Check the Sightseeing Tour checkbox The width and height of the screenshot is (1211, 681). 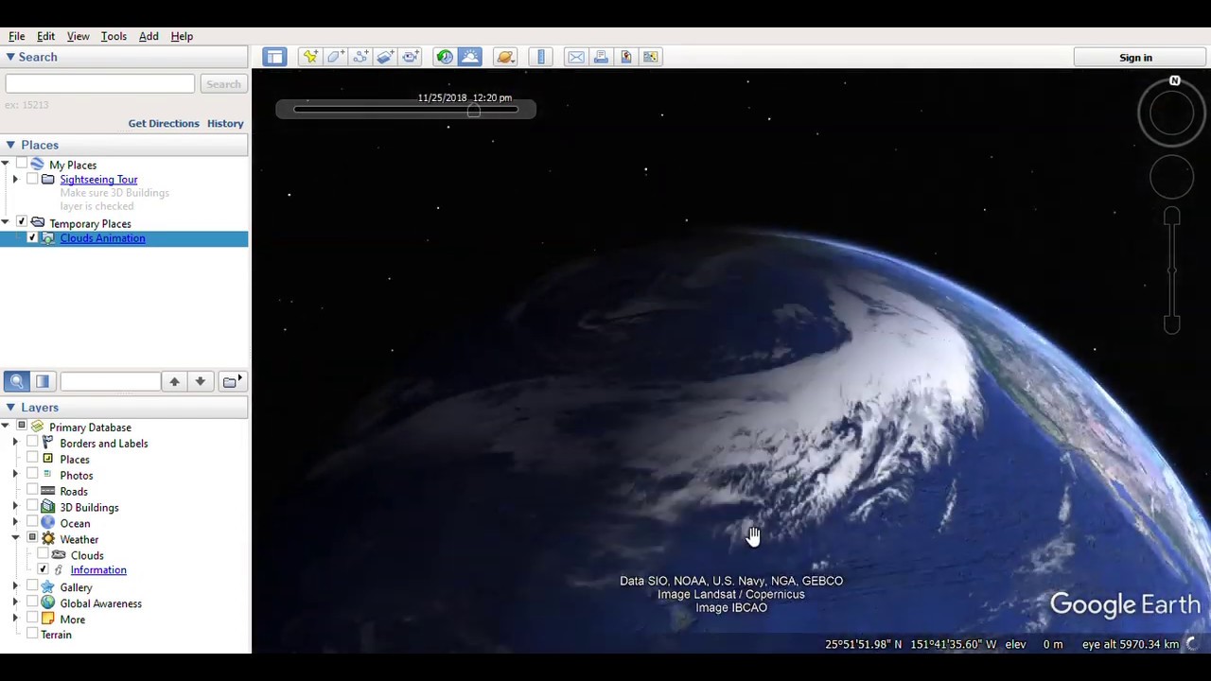point(32,179)
